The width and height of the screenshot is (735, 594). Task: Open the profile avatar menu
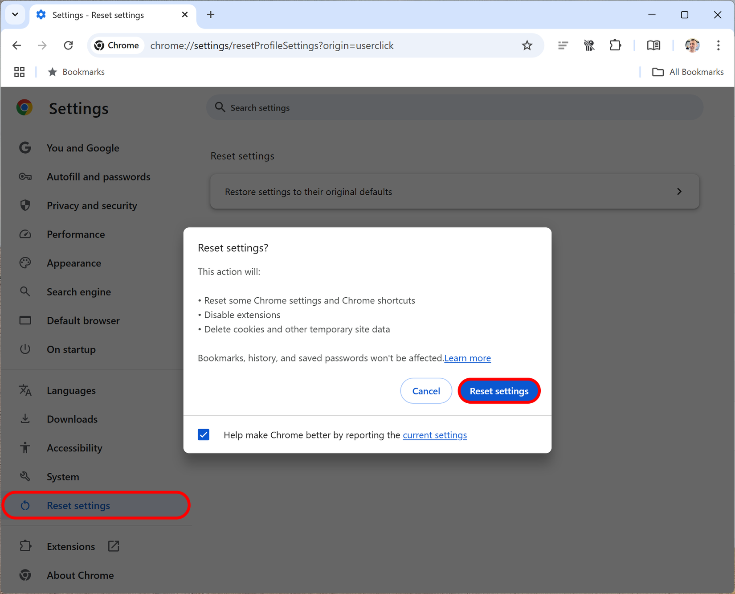click(692, 45)
